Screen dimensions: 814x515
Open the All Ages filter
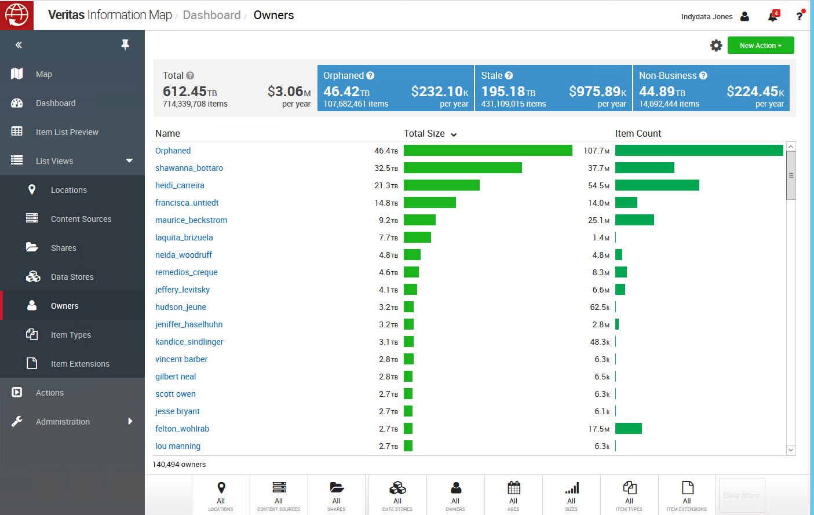coord(513,496)
